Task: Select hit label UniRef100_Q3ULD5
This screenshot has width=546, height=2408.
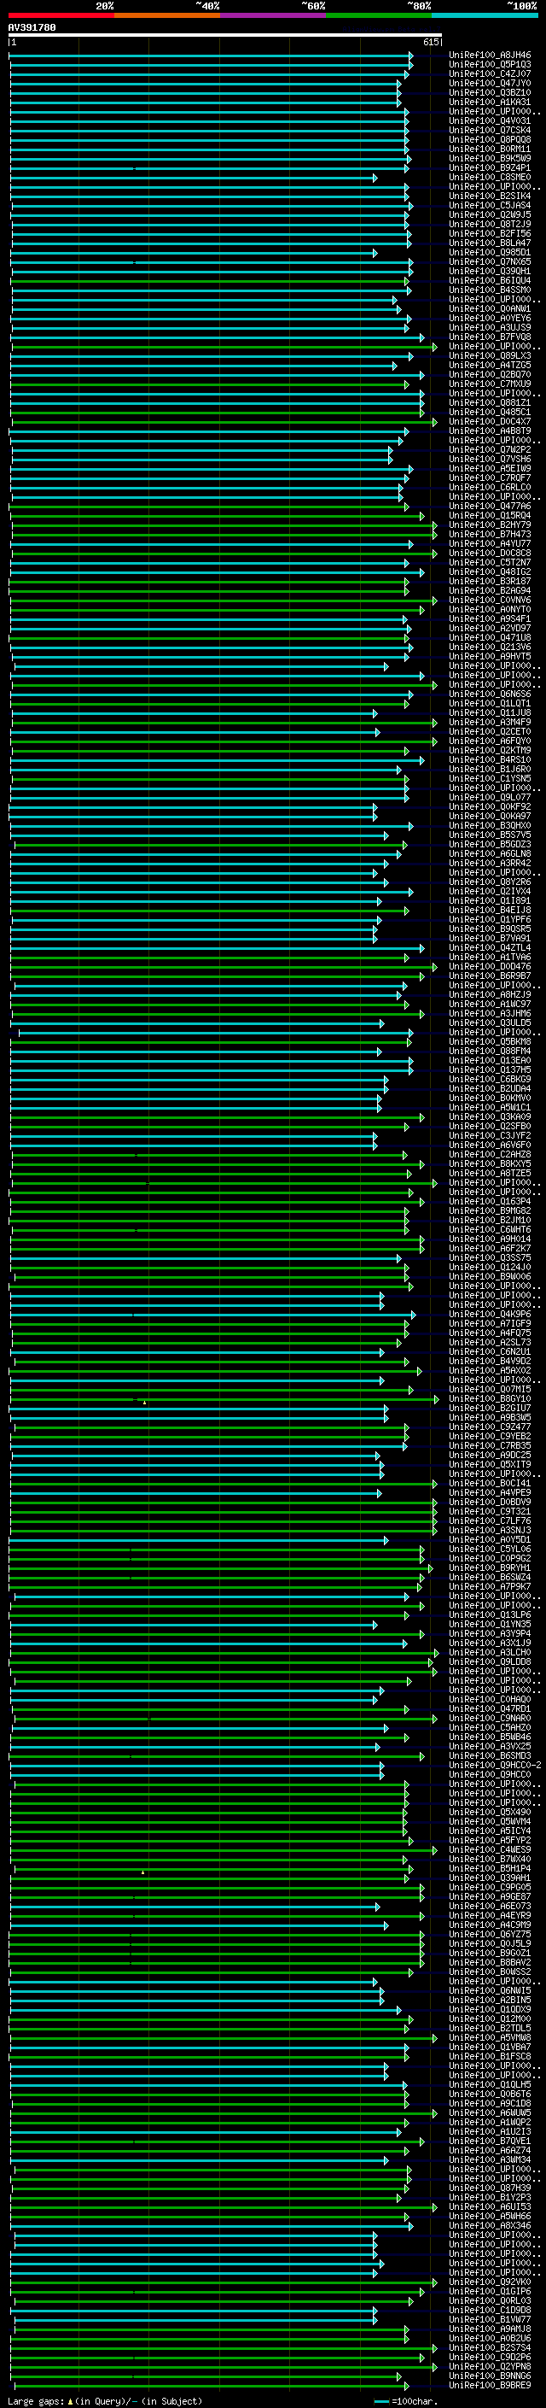Action: click(490, 1022)
